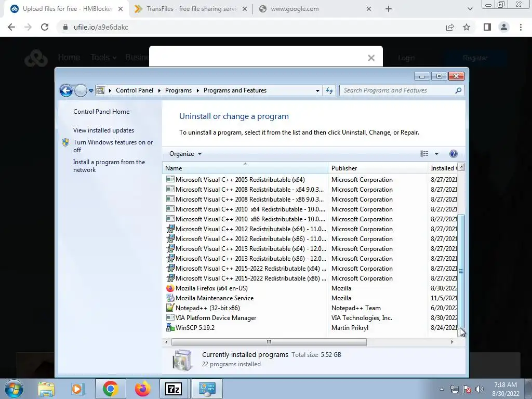Click the change view icon in toolbar
The height and width of the screenshot is (399, 532).
[x=424, y=154]
